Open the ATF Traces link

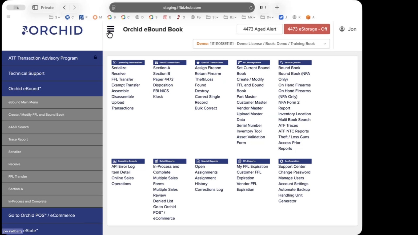pyautogui.click(x=288, y=125)
